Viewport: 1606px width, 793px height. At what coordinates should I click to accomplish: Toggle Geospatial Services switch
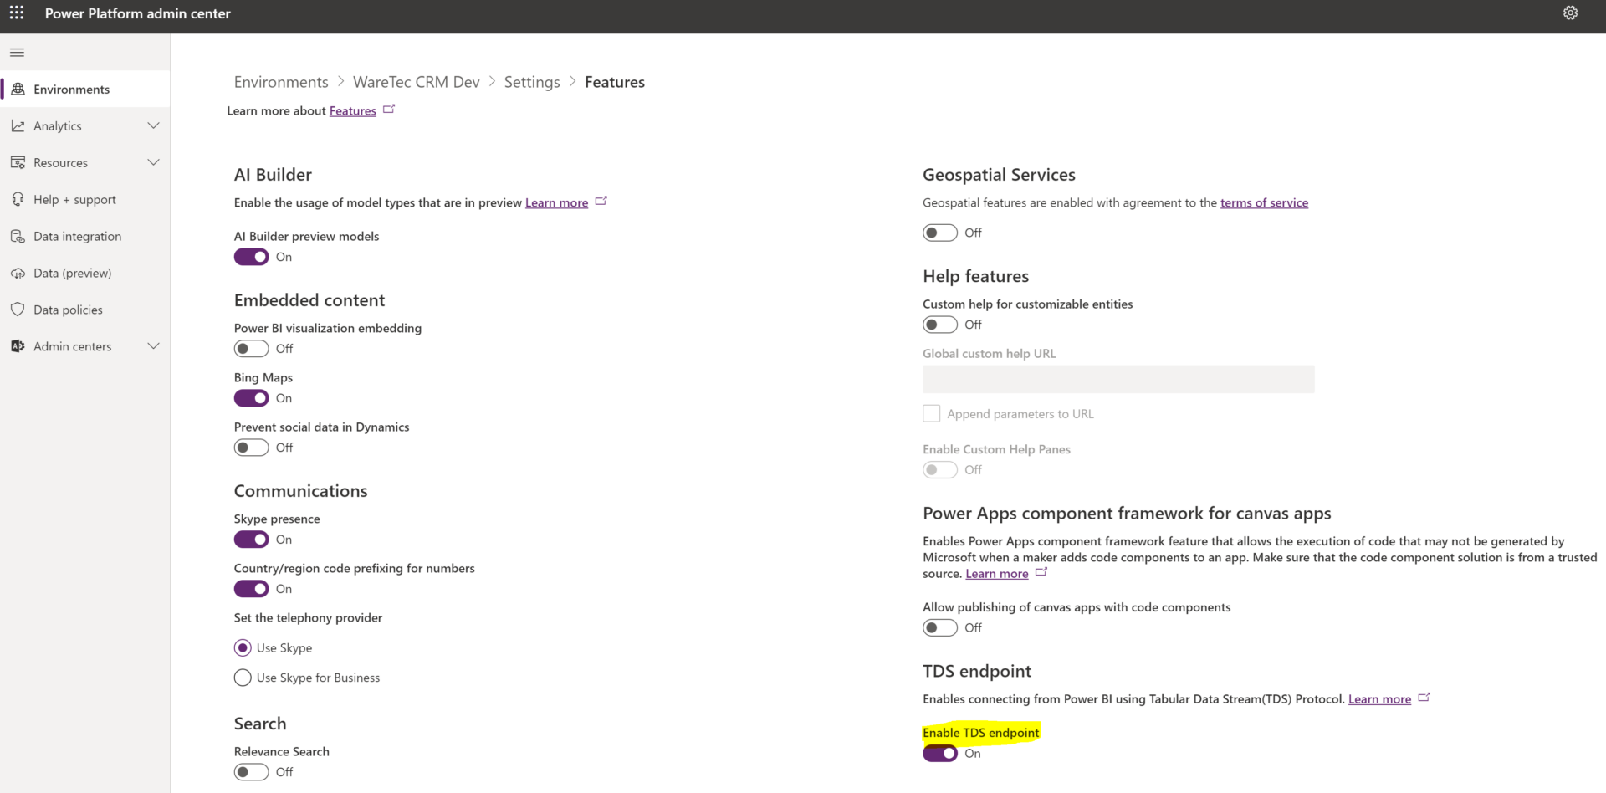coord(940,233)
